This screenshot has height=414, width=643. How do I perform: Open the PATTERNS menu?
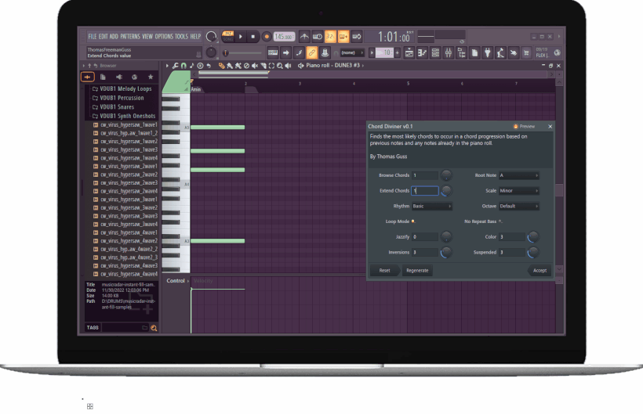(x=130, y=37)
